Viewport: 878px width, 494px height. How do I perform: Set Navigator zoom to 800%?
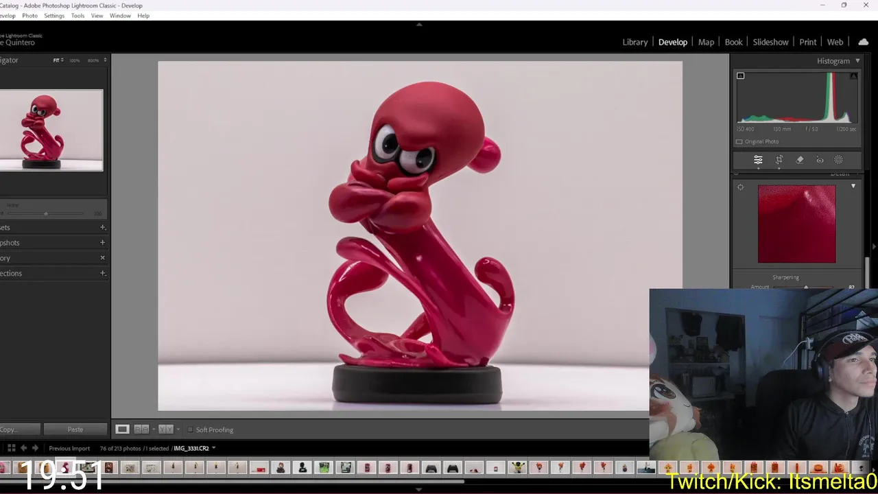coord(93,60)
